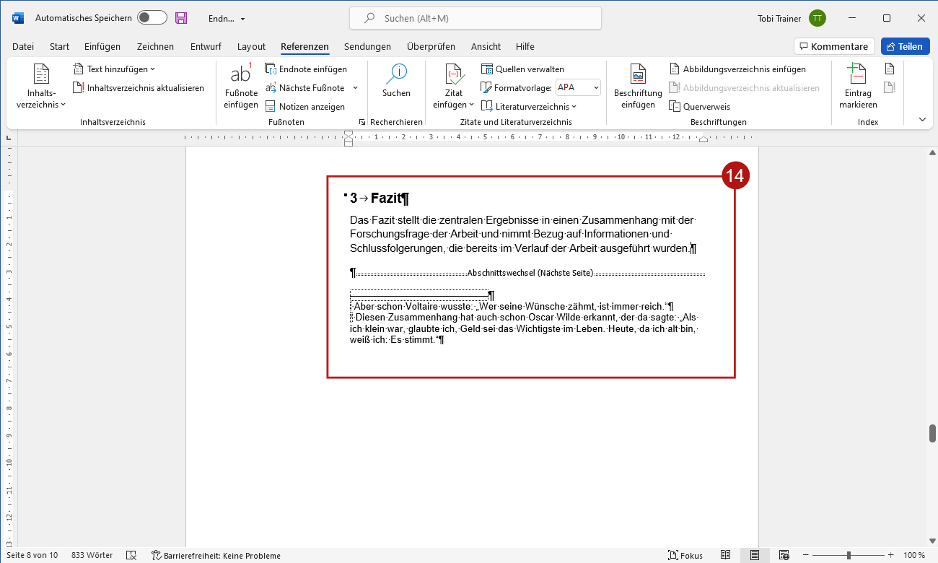
Task: Click Eintrag markieren in Index group
Action: (858, 75)
